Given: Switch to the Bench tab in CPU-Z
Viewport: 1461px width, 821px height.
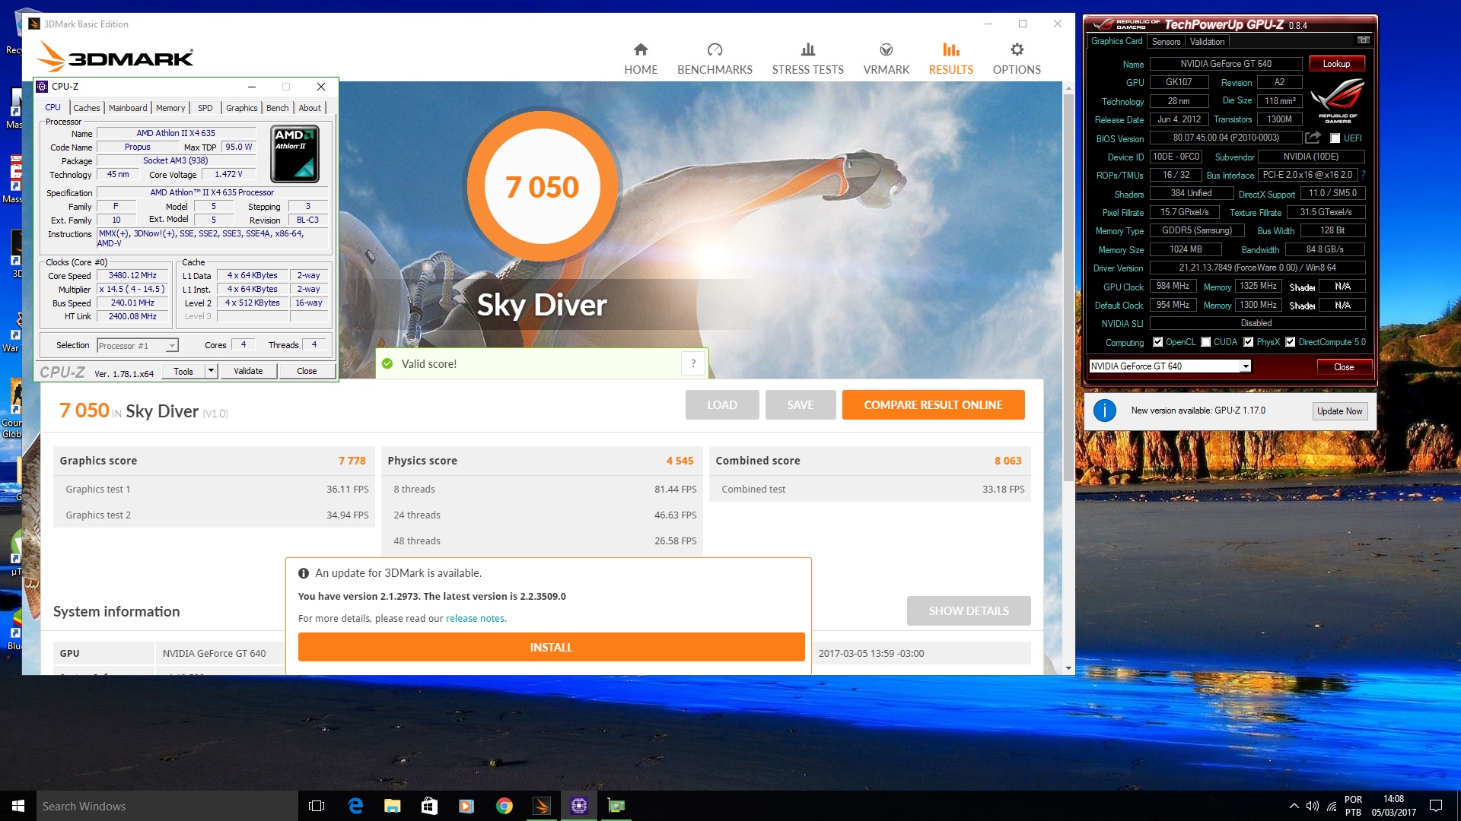Looking at the screenshot, I should coord(277,108).
